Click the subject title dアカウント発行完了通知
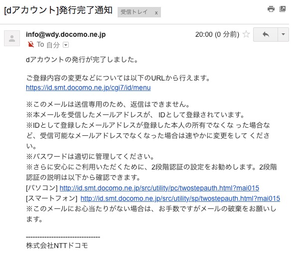Image resolution: width=296 pixels, height=260 pixels. click(x=58, y=10)
